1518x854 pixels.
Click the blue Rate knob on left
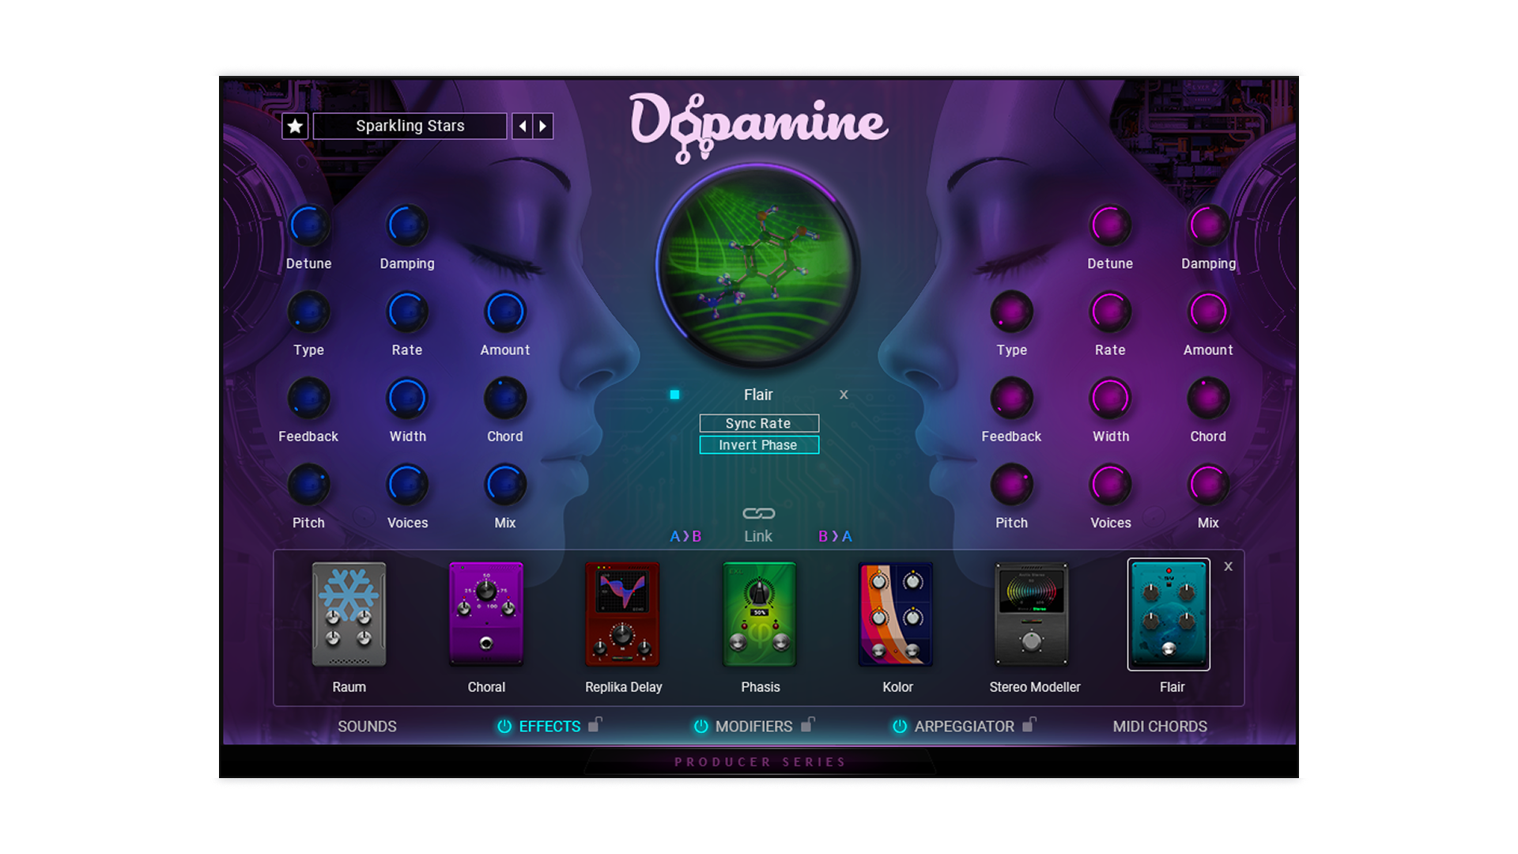pos(407,312)
